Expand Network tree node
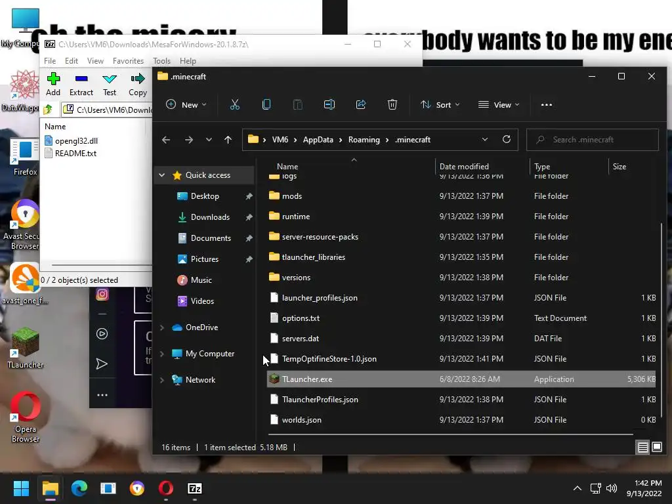672x504 pixels. (162, 380)
